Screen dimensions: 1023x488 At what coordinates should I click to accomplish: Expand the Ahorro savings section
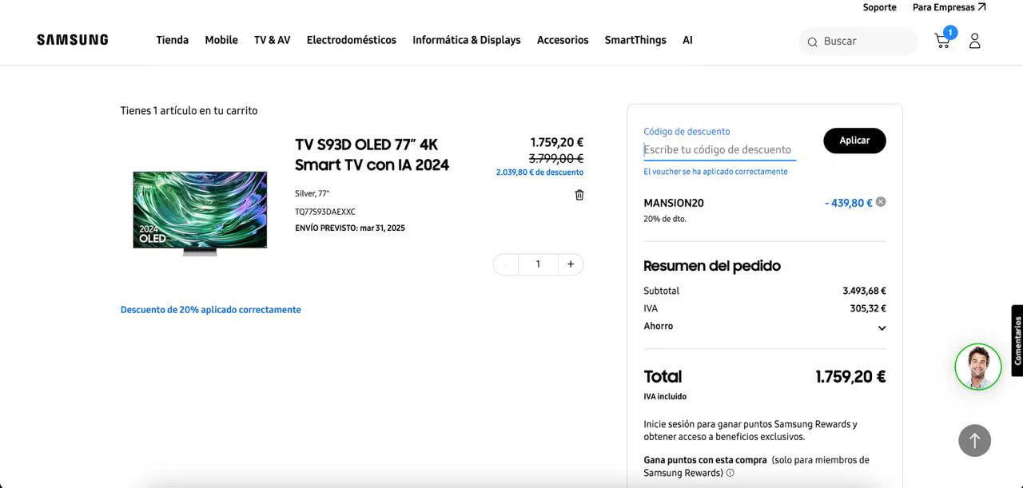(x=882, y=327)
